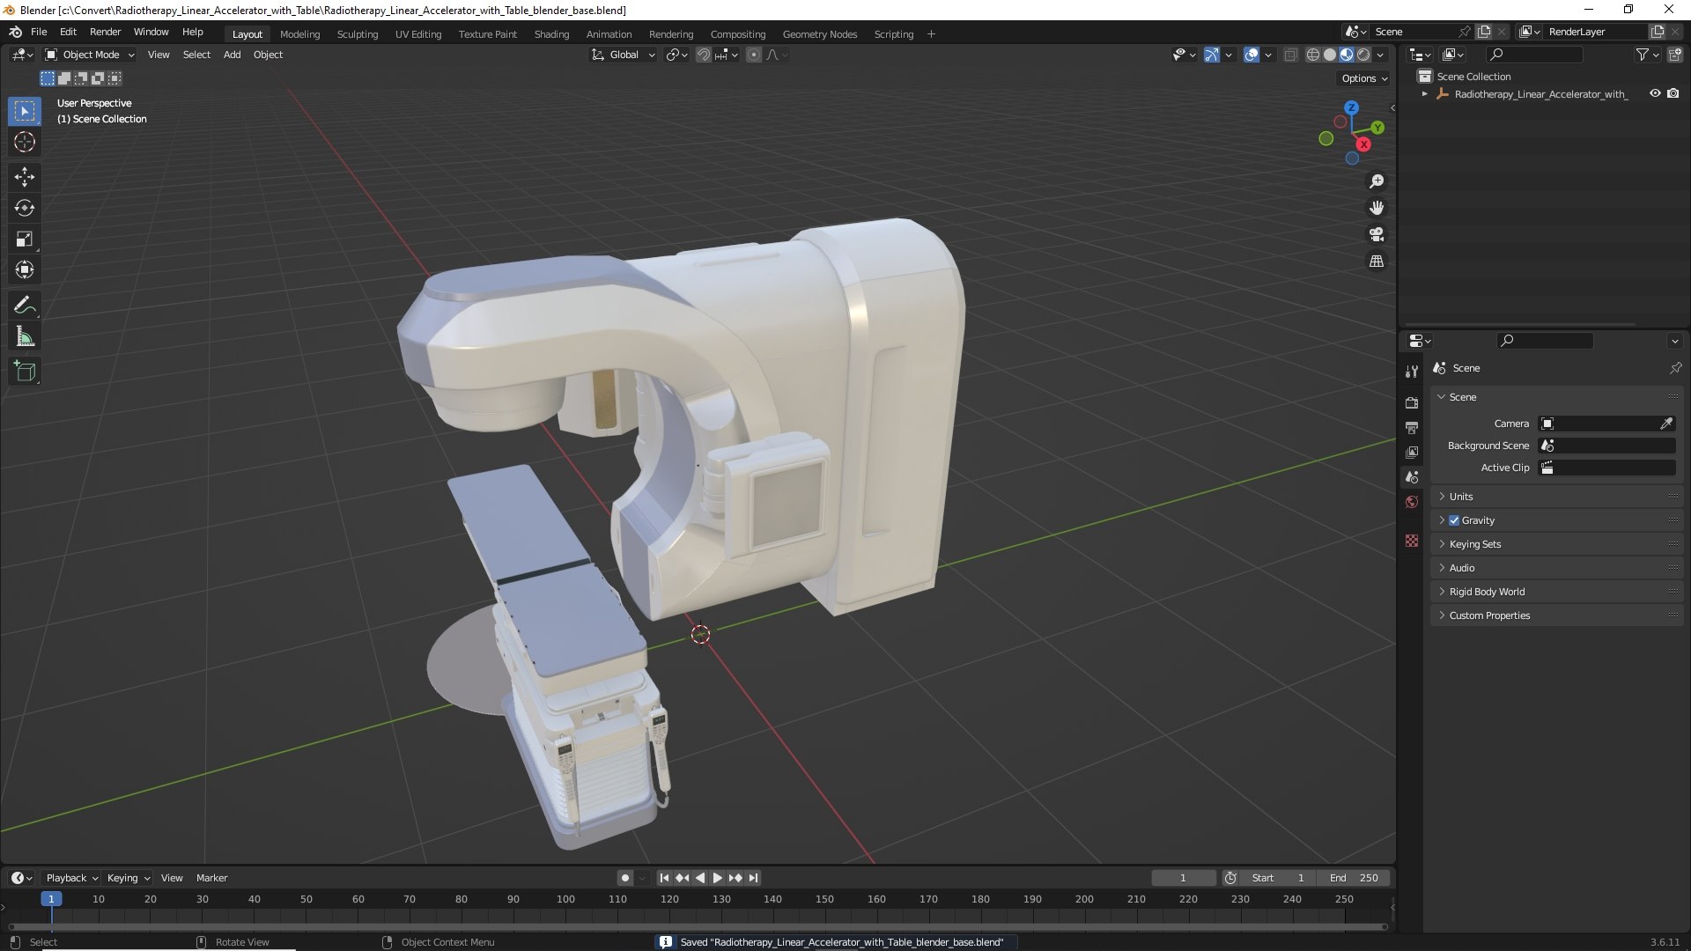Image resolution: width=1691 pixels, height=951 pixels.
Task: Toggle camera view icon in viewport
Action: 1377,234
